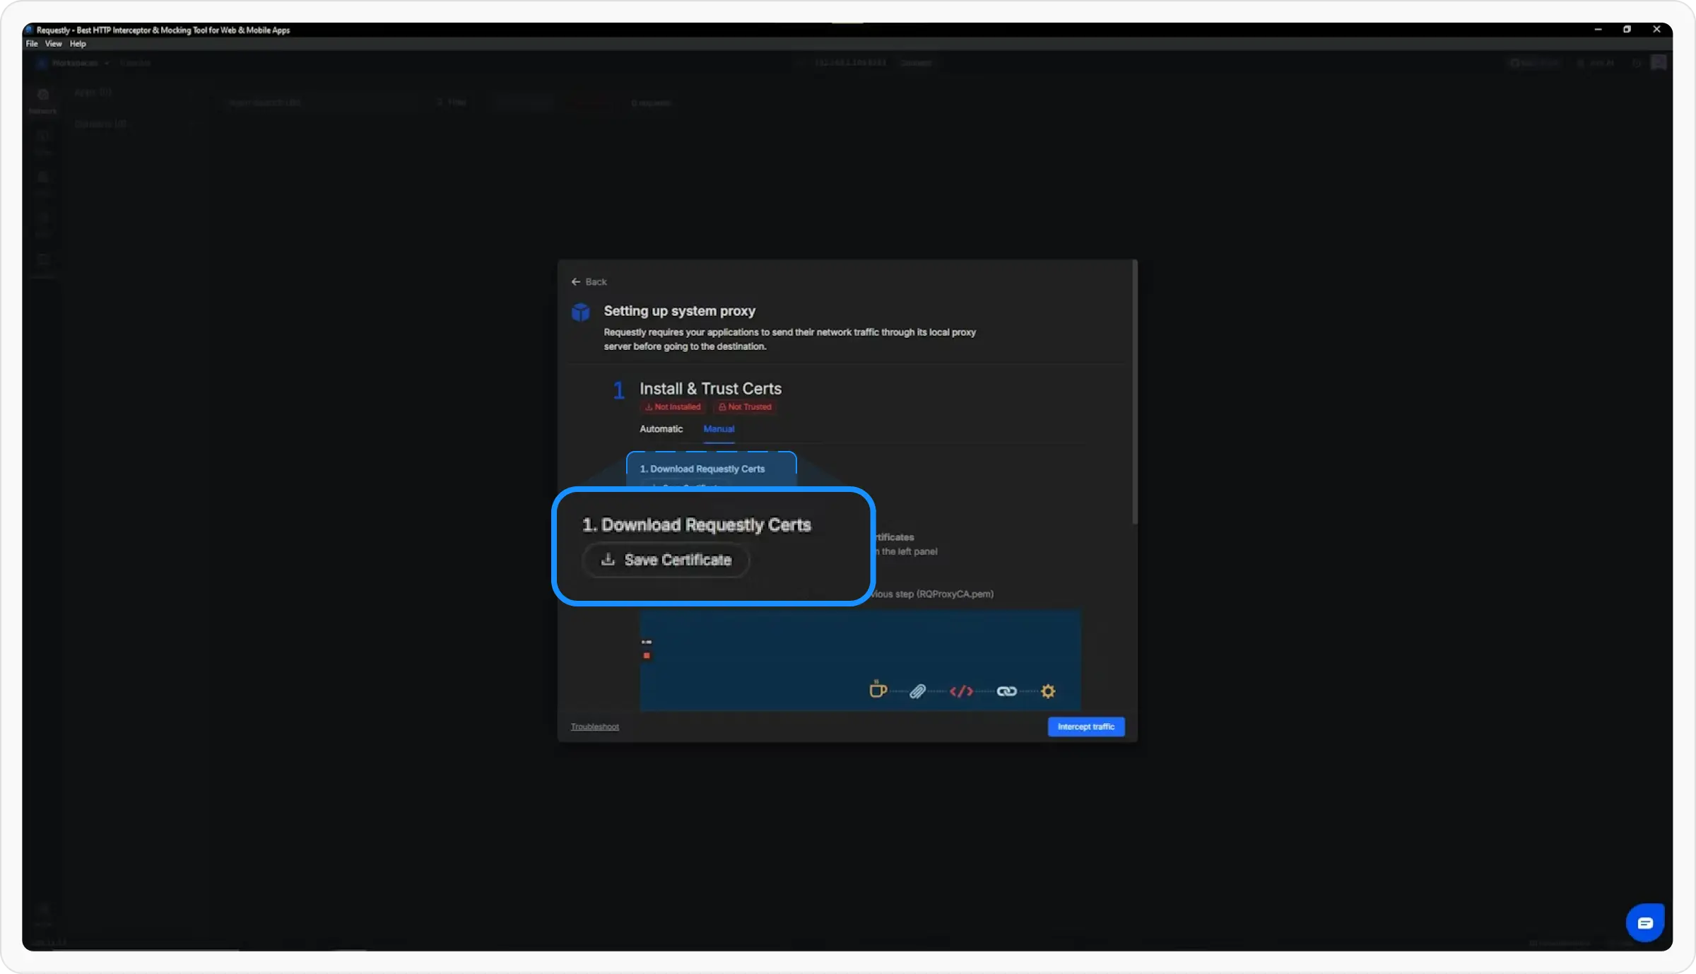
Task: Switch to the Manual tab
Action: [x=719, y=428]
